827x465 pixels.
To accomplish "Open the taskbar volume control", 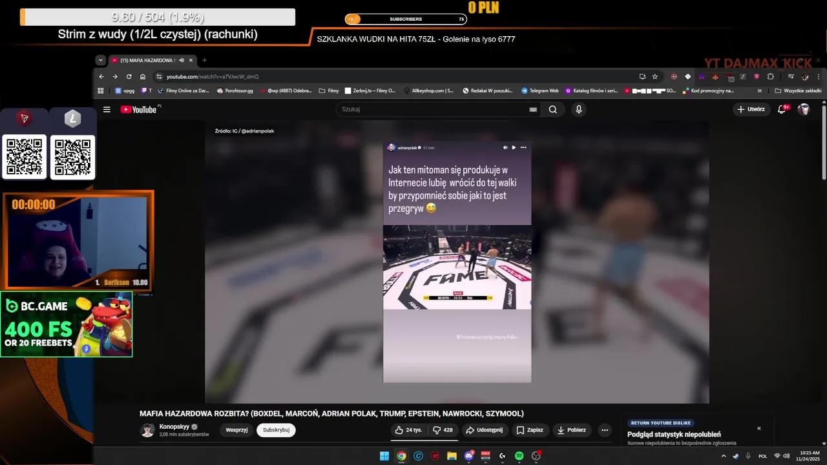I will click(786, 456).
